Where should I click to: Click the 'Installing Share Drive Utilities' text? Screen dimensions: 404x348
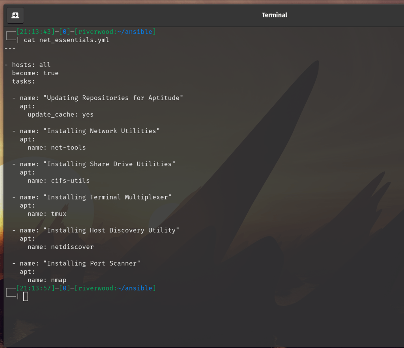click(111, 164)
